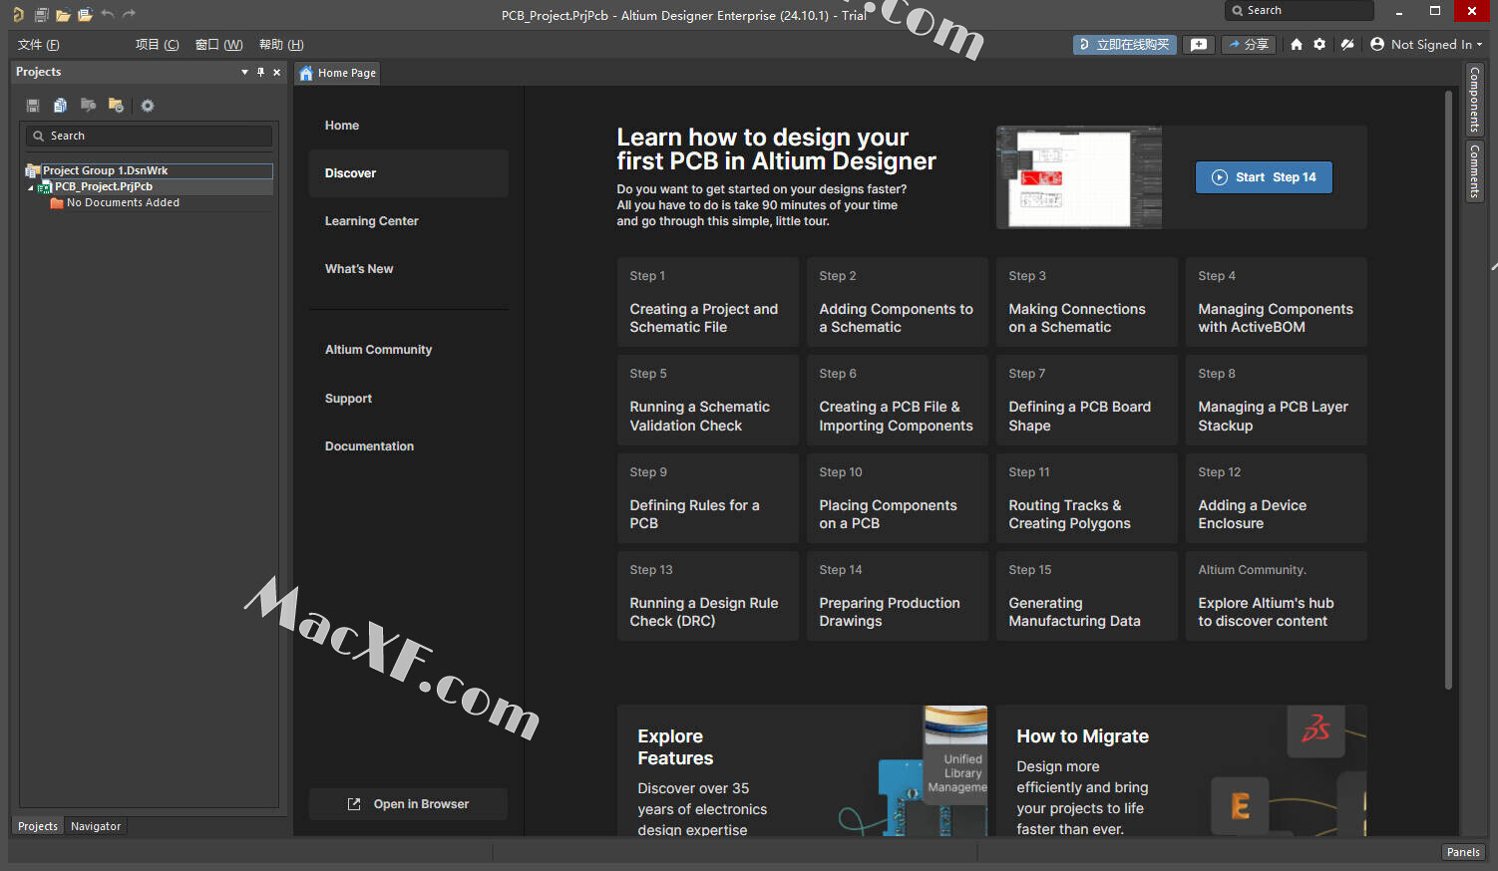Click the 分享 share button
Image resolution: width=1498 pixels, height=871 pixels.
(x=1249, y=45)
